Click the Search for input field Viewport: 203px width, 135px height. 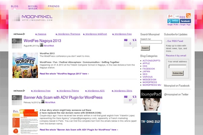point(151,42)
